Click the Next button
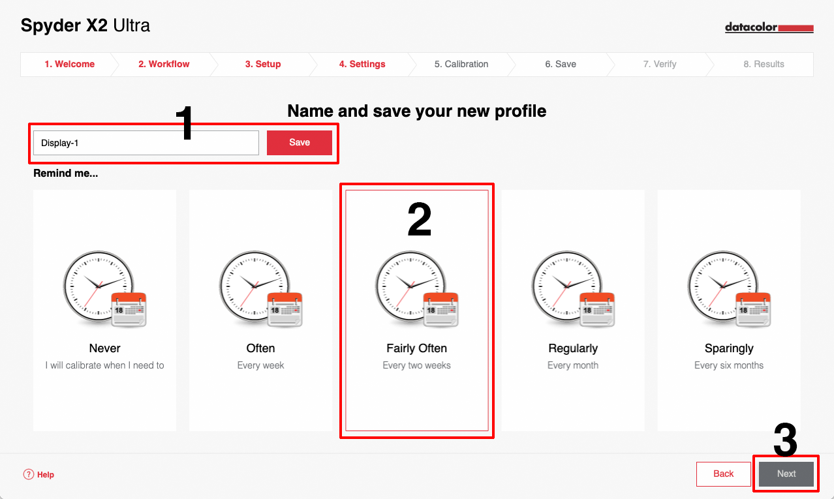This screenshot has width=834, height=499. coord(786,474)
